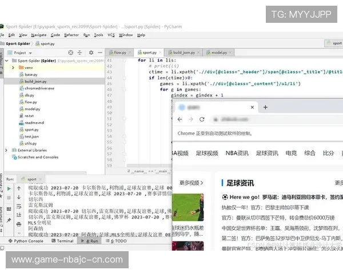Click the layout icon in Run sidebar
343x274 pixels.
pyautogui.click(x=9, y=209)
